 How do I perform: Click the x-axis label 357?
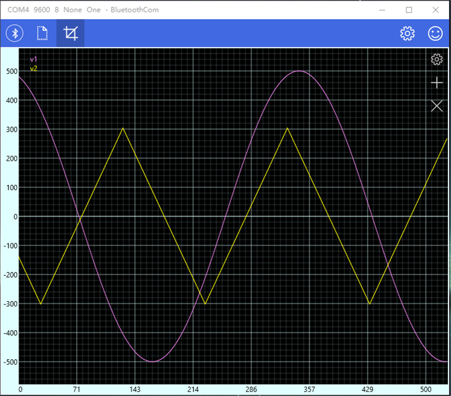click(x=309, y=389)
